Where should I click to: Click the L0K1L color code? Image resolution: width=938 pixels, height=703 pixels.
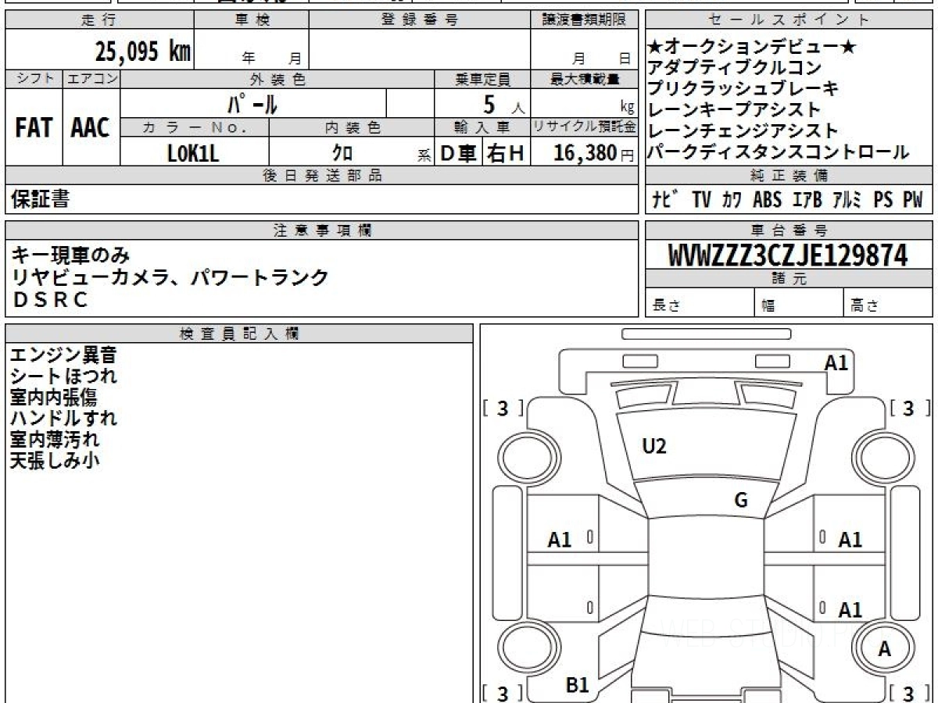(193, 153)
